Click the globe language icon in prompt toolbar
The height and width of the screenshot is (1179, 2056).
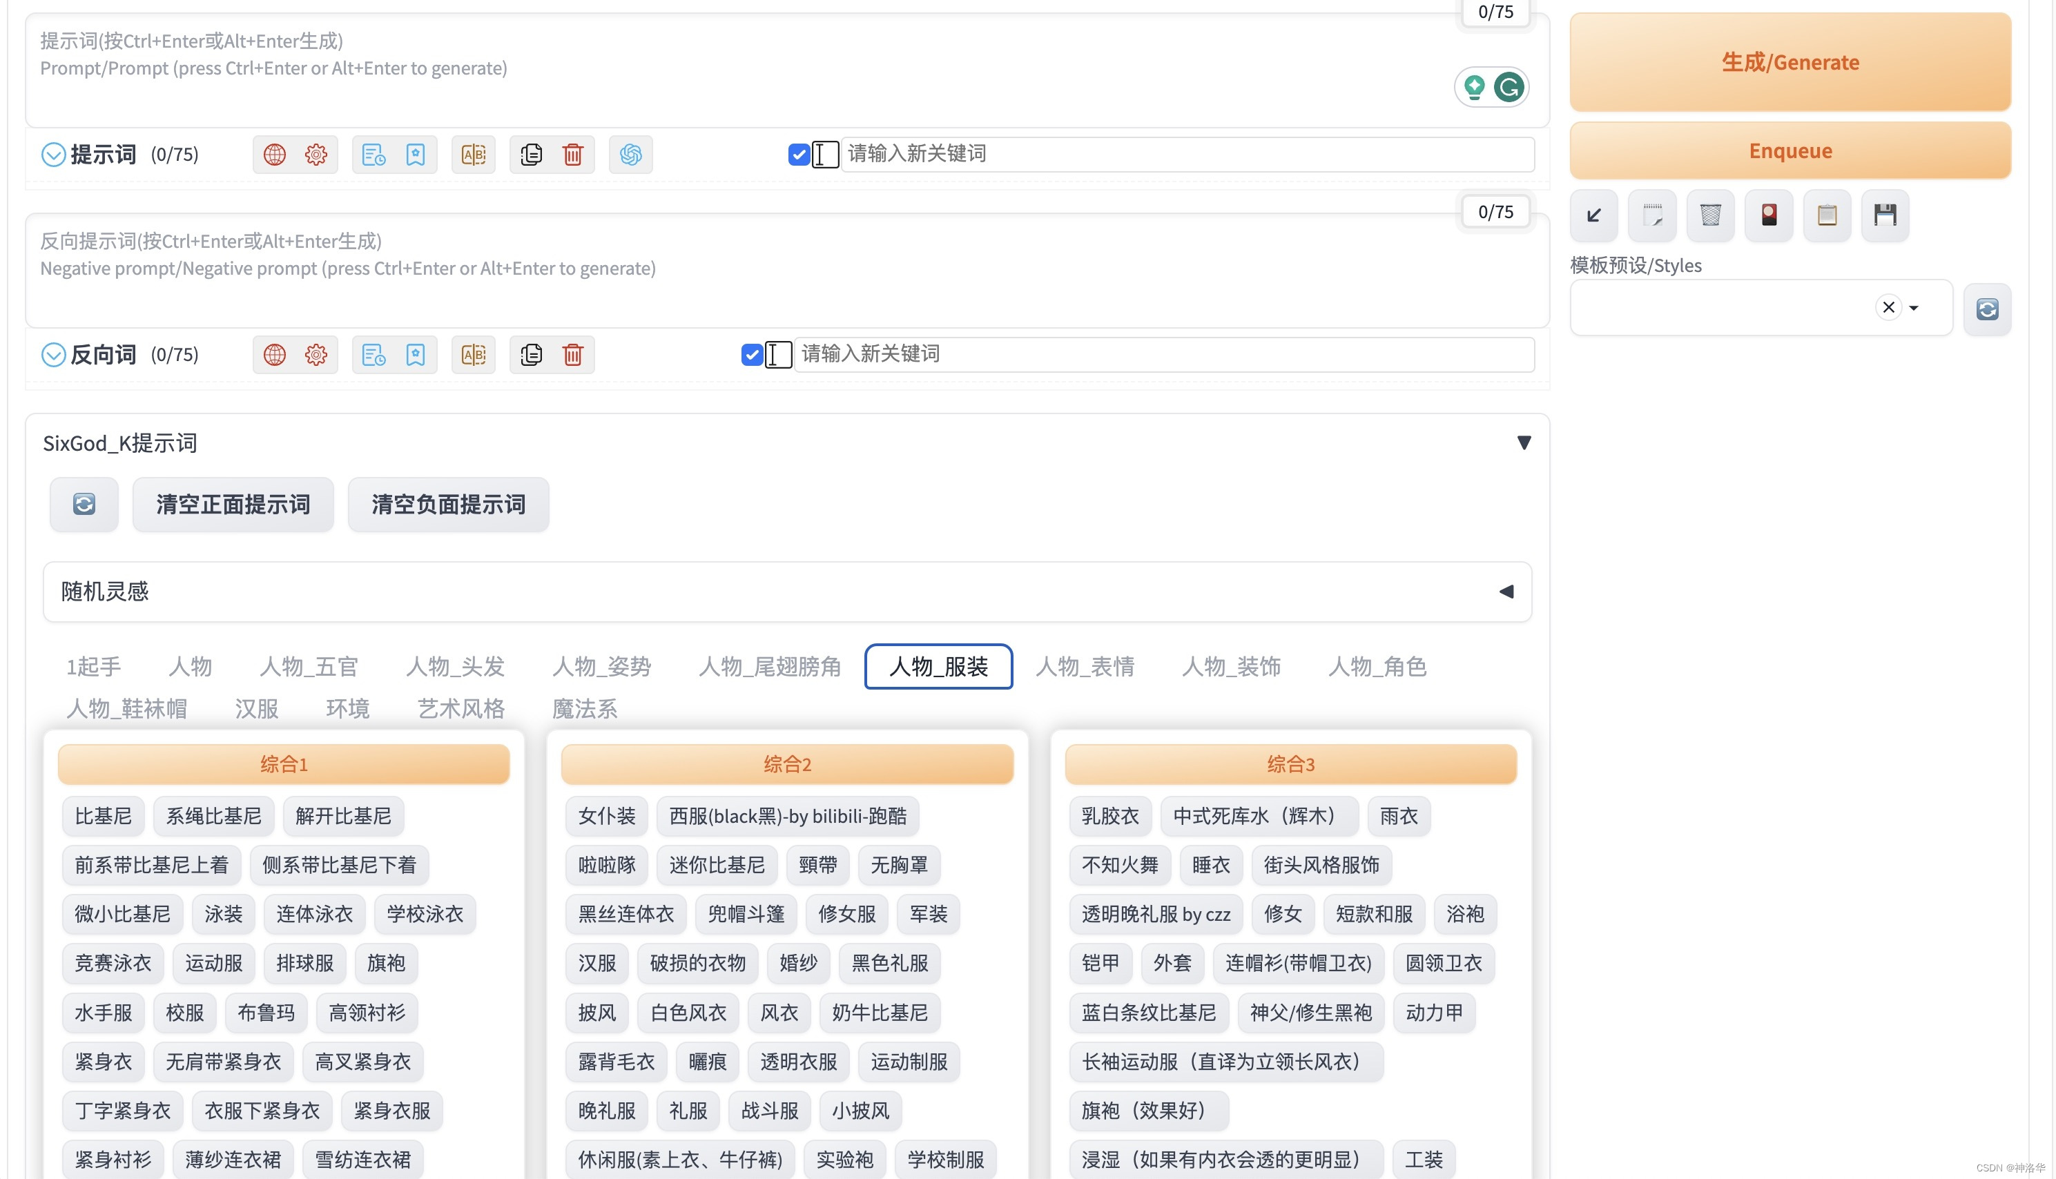coord(275,154)
